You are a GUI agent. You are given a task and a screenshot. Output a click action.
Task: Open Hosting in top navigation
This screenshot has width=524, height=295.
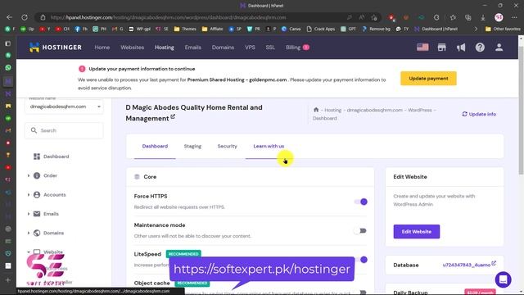click(x=164, y=48)
